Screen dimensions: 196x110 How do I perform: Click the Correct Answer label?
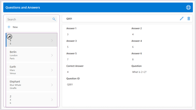coord(75,66)
